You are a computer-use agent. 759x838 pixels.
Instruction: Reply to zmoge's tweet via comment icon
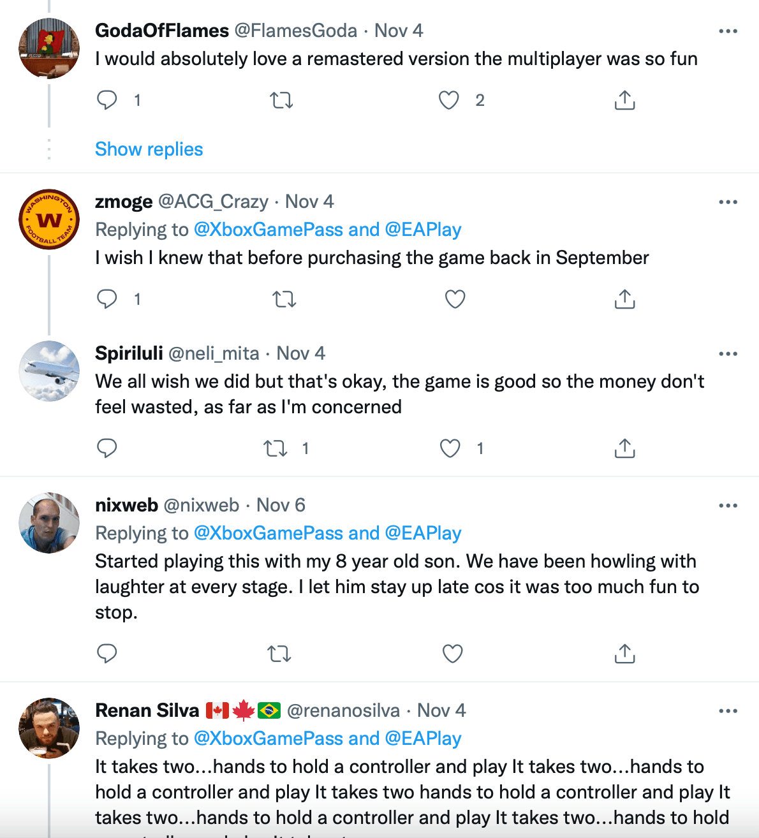(107, 298)
